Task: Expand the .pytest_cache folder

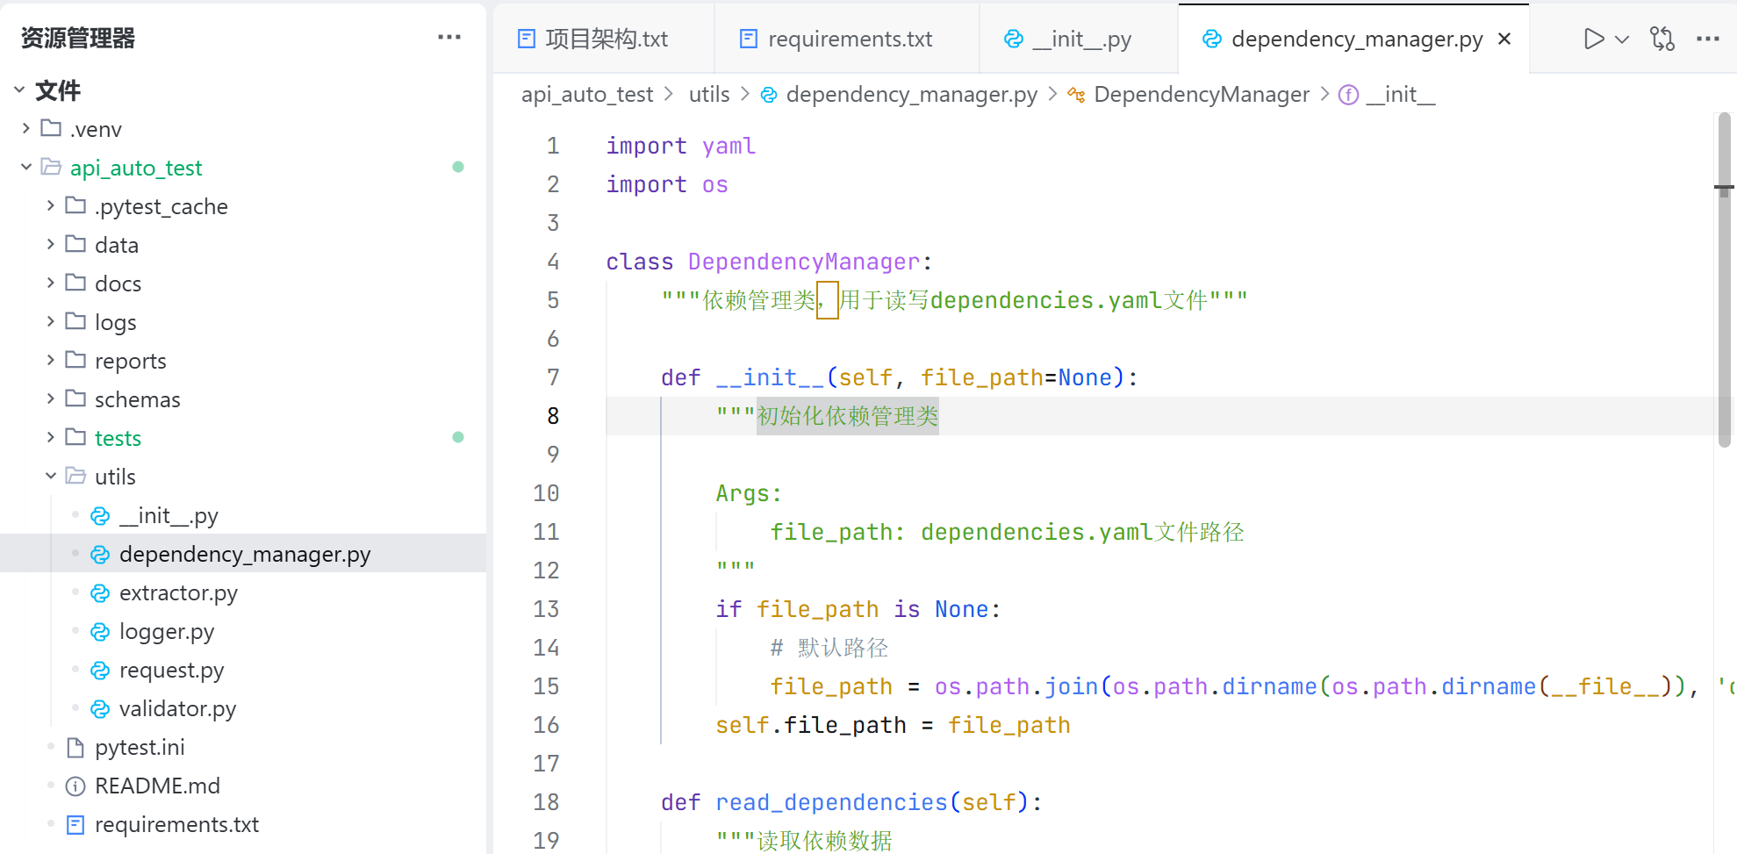Action: coord(51,205)
